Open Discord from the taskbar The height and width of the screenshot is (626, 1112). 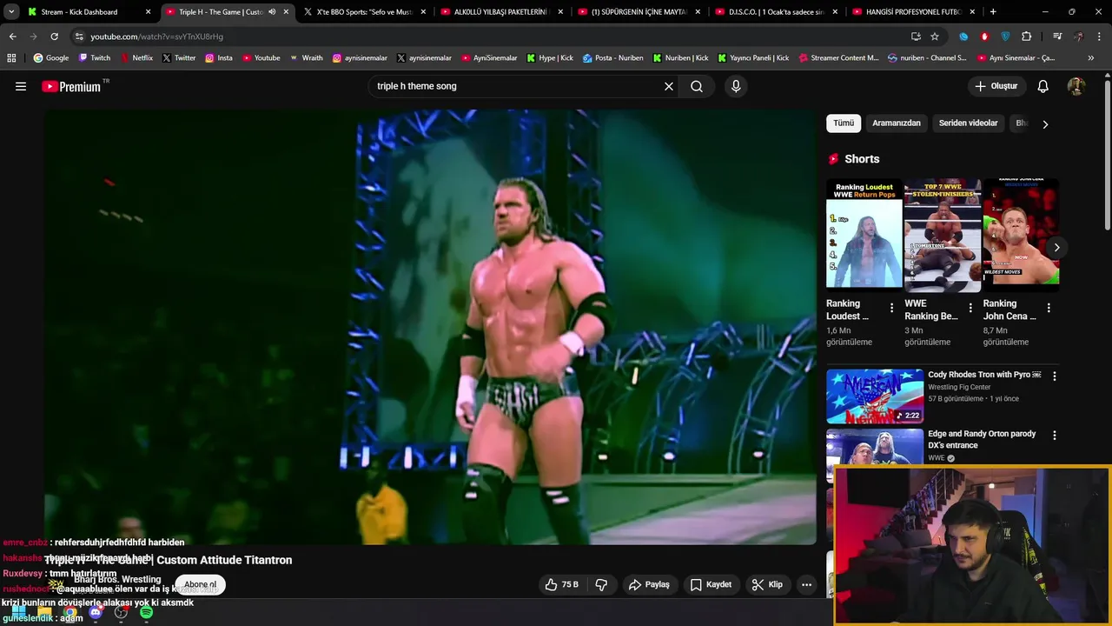tap(96, 612)
